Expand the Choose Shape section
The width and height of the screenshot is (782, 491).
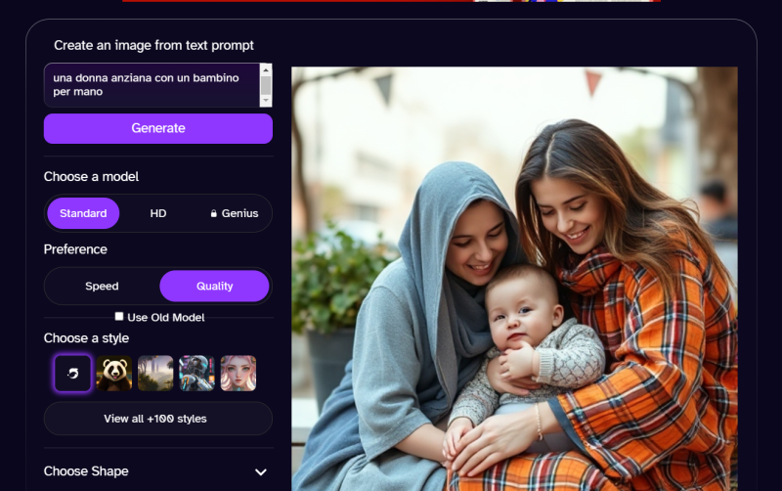88,471
